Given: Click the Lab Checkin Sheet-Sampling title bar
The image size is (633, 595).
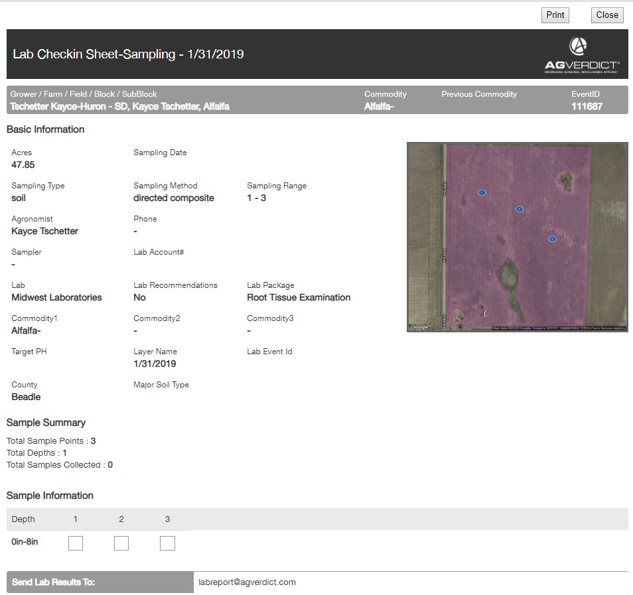Looking at the screenshot, I should [127, 54].
